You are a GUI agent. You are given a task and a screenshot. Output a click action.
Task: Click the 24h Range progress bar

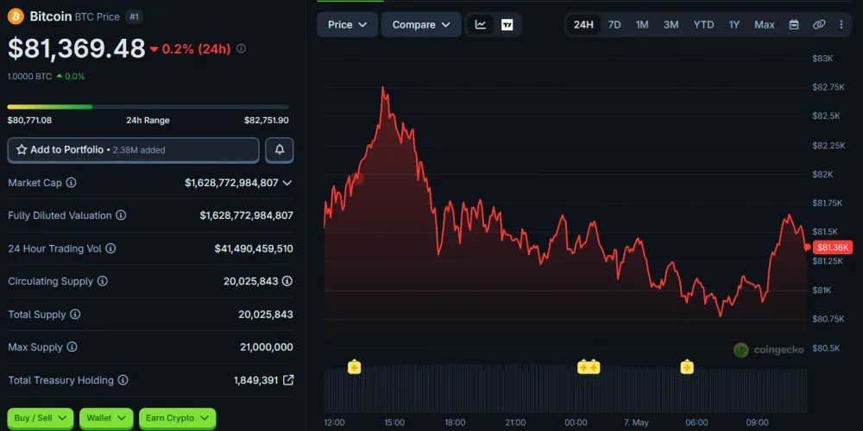pos(148,107)
